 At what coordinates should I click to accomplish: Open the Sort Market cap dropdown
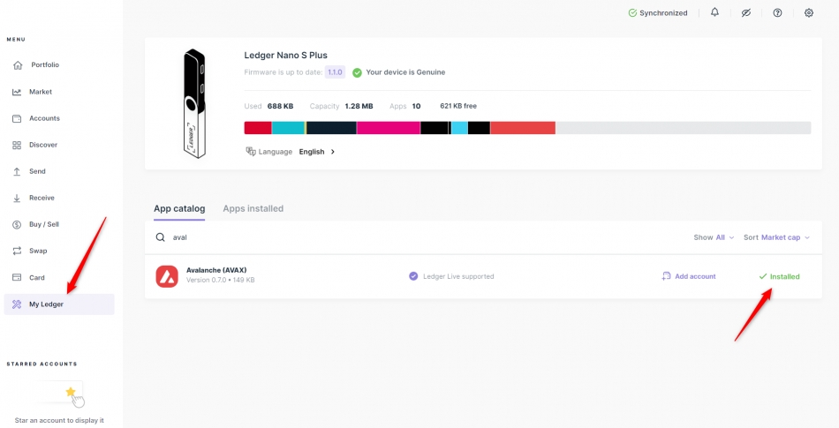tap(776, 237)
